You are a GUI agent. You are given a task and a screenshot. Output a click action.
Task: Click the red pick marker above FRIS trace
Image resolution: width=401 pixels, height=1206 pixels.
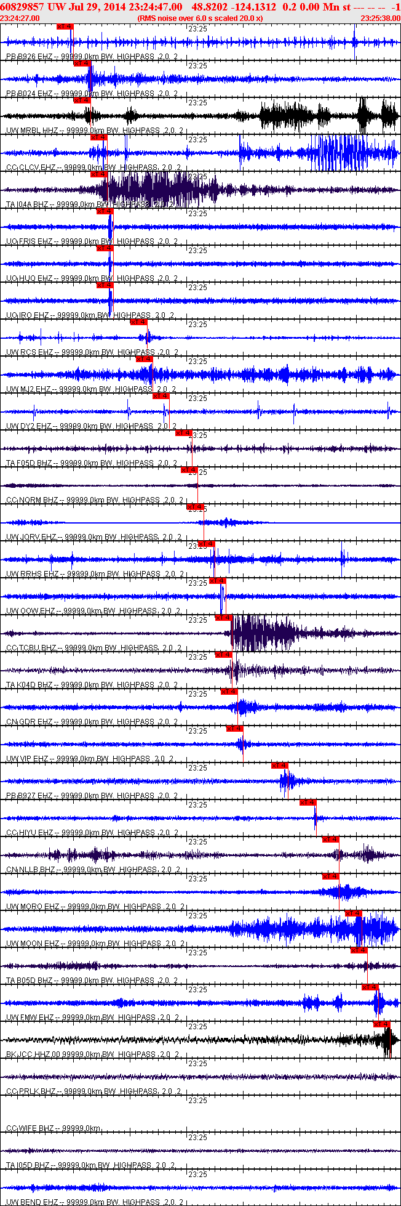point(105,211)
